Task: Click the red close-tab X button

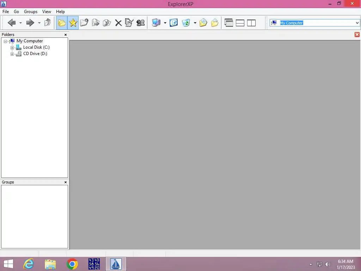Action: pos(357,35)
